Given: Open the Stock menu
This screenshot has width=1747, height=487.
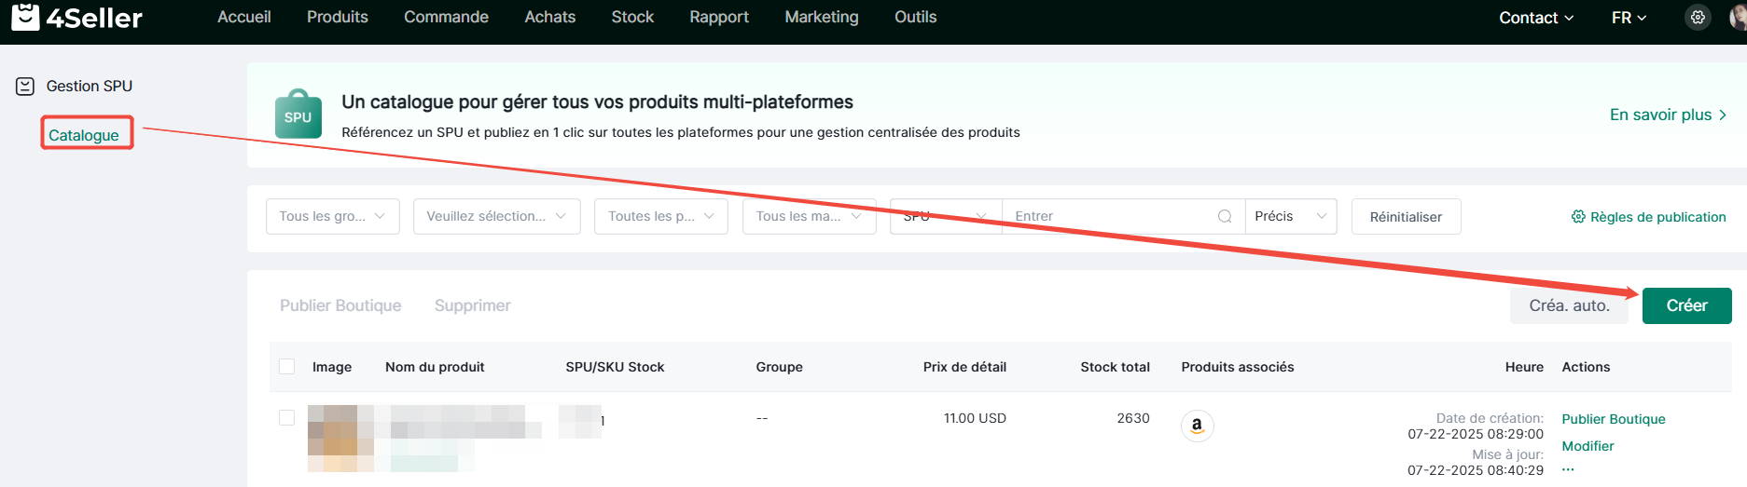Looking at the screenshot, I should point(632,17).
